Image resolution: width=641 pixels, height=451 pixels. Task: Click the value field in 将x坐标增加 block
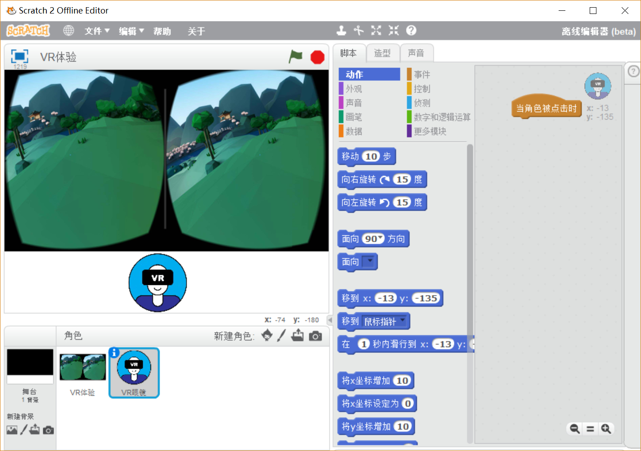(402, 380)
